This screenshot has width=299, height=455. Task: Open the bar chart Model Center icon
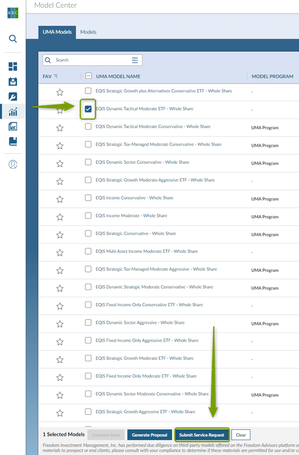(x=13, y=112)
